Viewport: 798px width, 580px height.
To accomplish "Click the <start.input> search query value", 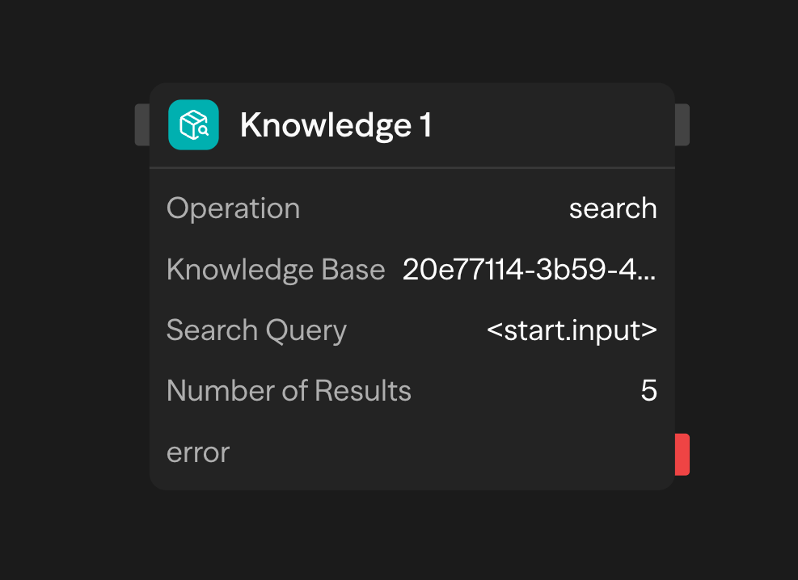I will [572, 330].
